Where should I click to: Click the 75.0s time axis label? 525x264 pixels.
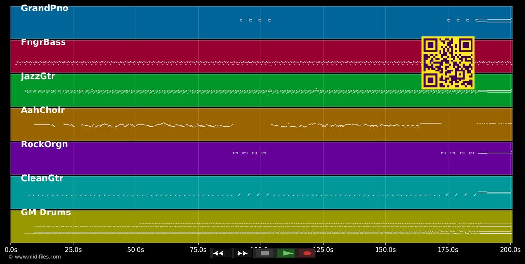198,250
